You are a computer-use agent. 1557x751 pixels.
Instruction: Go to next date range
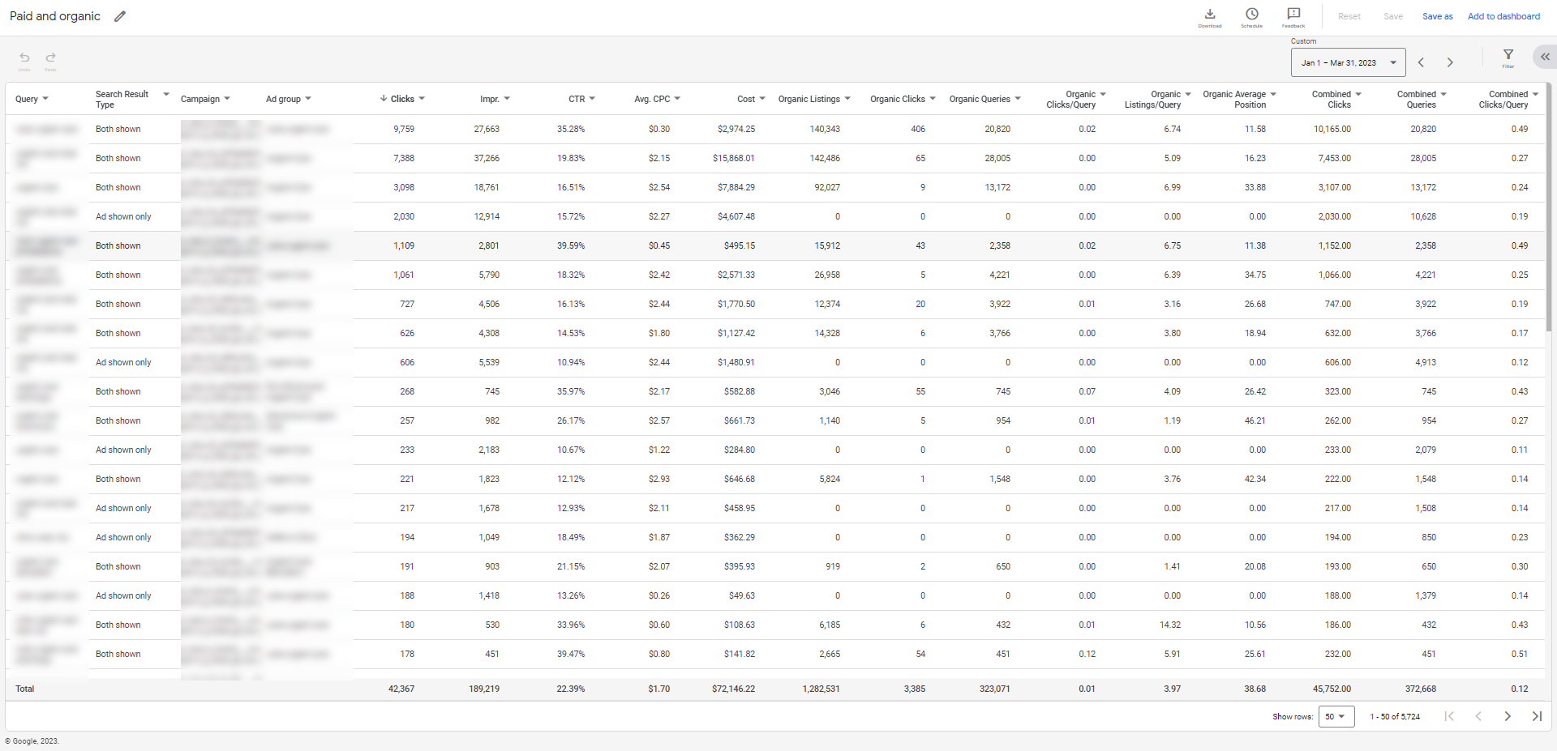click(x=1450, y=62)
